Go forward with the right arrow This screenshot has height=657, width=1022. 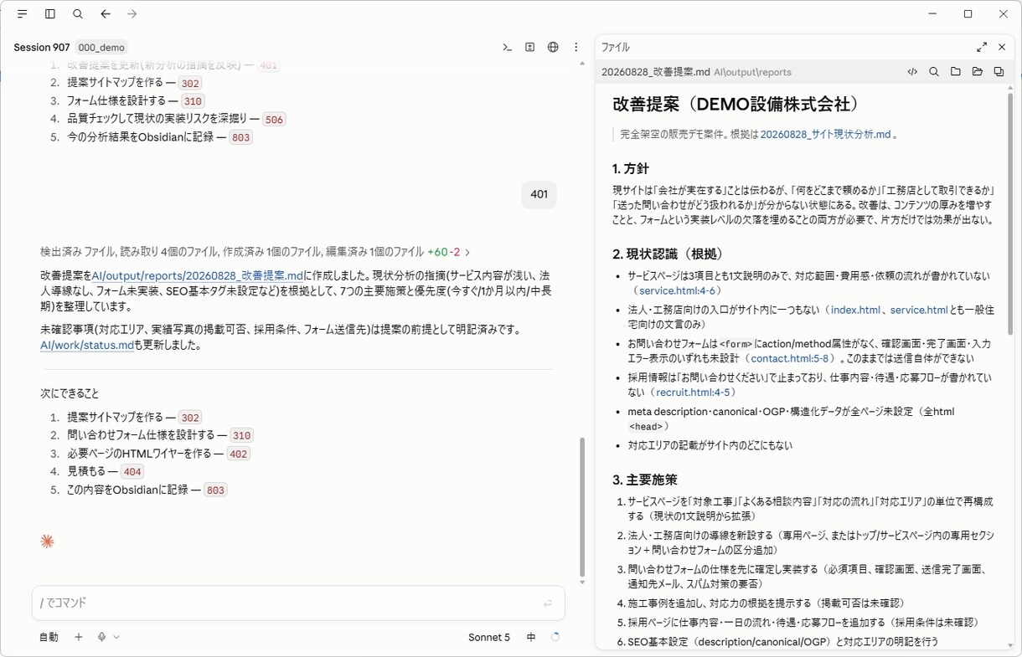point(132,14)
